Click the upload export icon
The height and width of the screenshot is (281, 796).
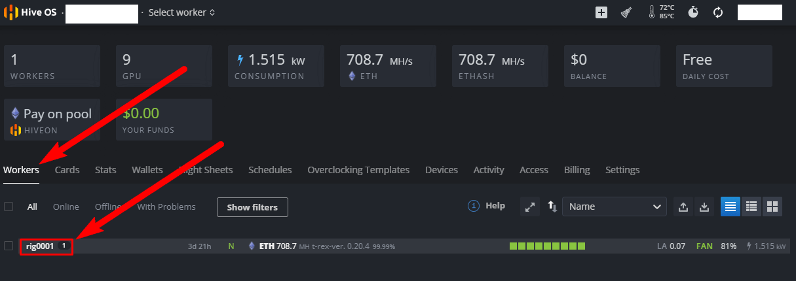683,207
